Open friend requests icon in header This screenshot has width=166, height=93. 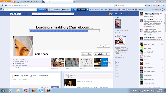23,14
